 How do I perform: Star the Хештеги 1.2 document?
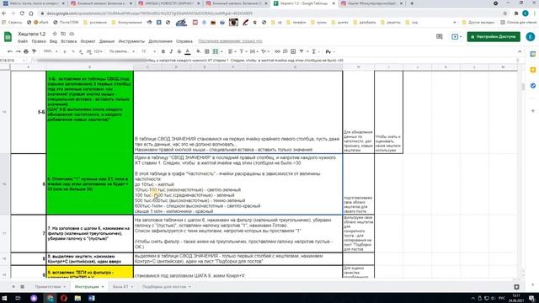[55, 34]
